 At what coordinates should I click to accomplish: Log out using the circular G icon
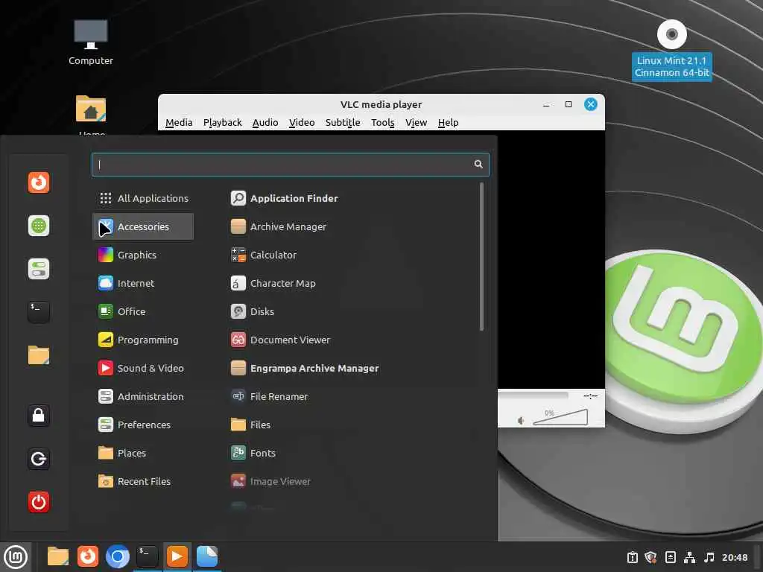39,459
